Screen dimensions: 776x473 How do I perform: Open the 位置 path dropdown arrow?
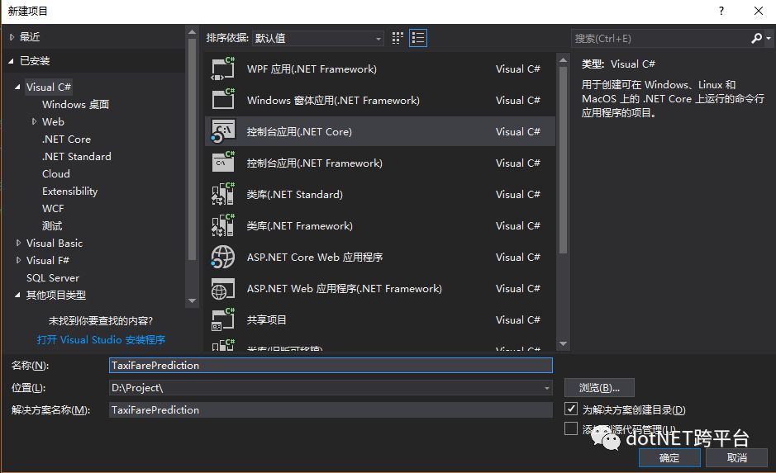[546, 388]
